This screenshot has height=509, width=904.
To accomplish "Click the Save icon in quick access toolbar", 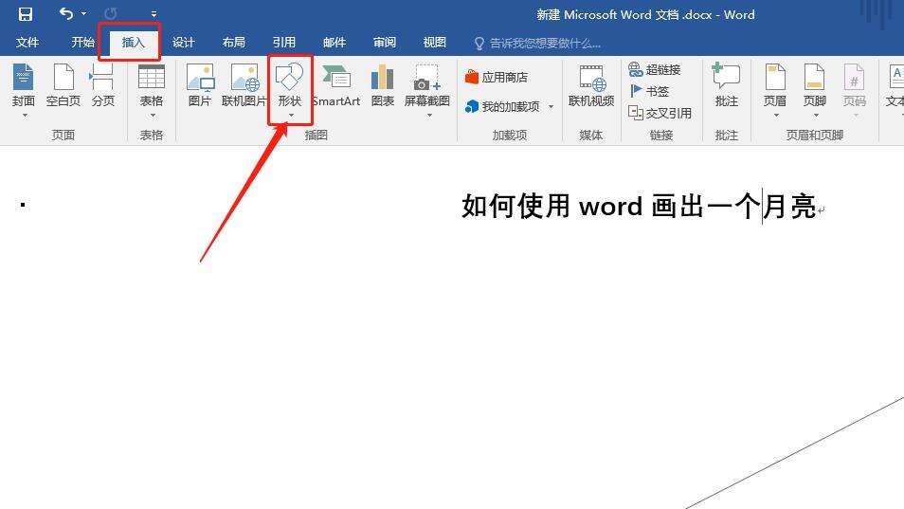I will pos(26,14).
